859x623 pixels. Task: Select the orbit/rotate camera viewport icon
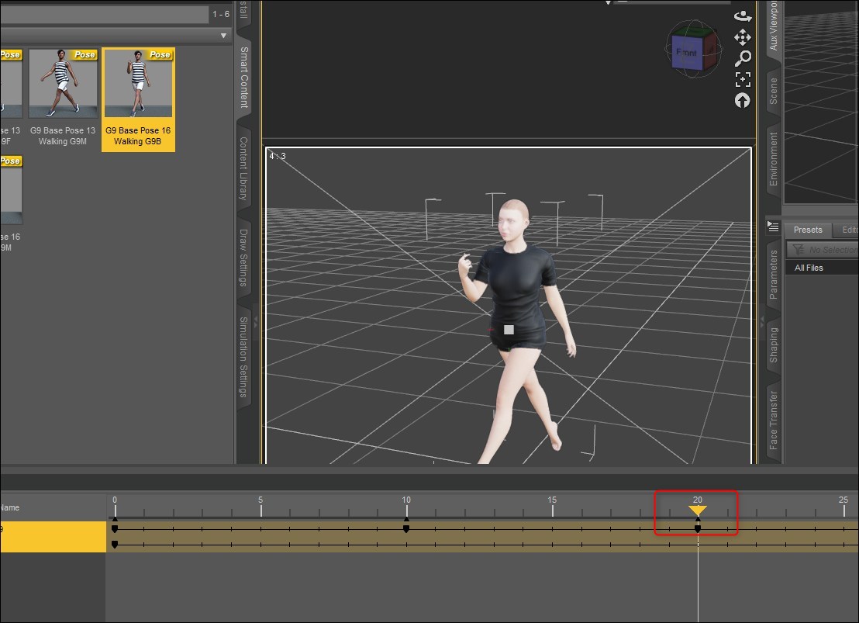pos(742,16)
